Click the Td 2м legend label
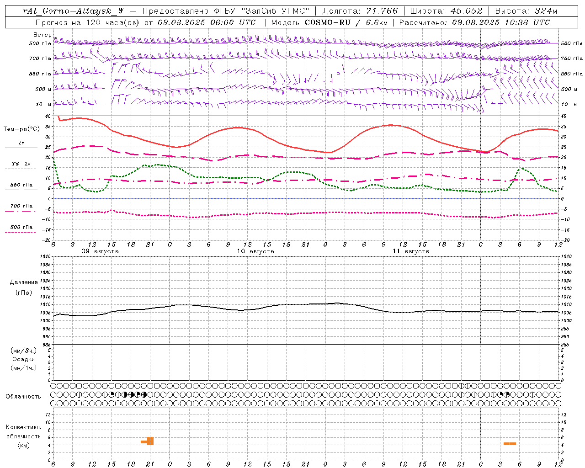This screenshot has height=468, width=585. [x=21, y=164]
